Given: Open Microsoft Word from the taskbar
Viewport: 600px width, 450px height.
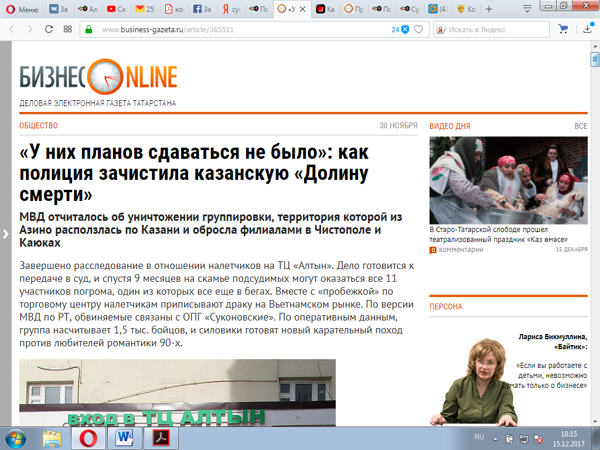Looking at the screenshot, I should [x=125, y=438].
